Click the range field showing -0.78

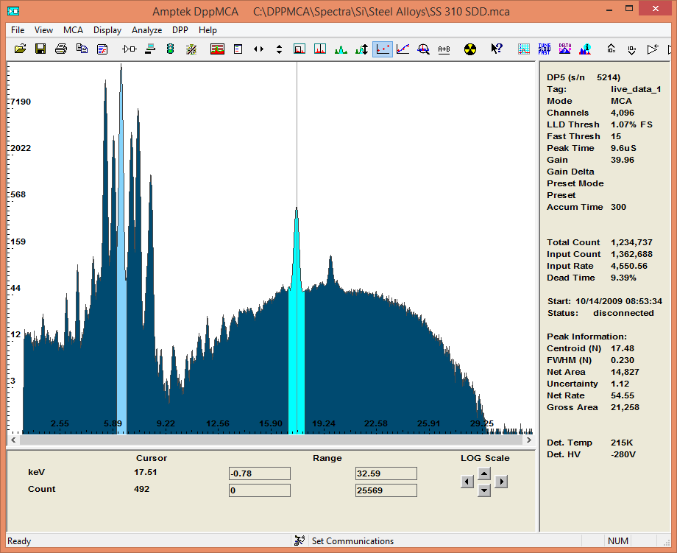260,473
